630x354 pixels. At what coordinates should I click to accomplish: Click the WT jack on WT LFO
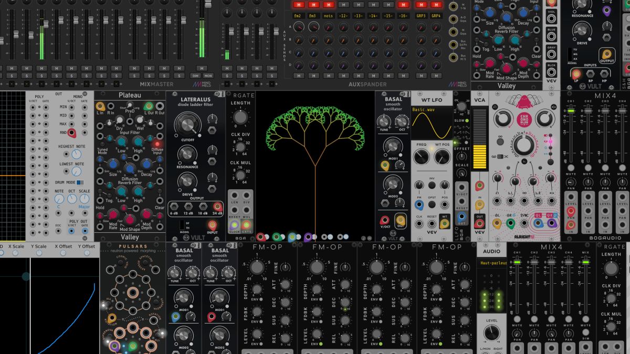445,224
